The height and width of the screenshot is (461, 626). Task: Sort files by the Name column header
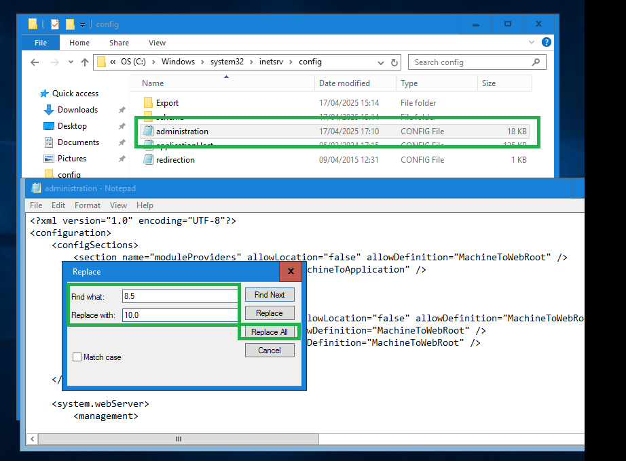tap(223, 83)
